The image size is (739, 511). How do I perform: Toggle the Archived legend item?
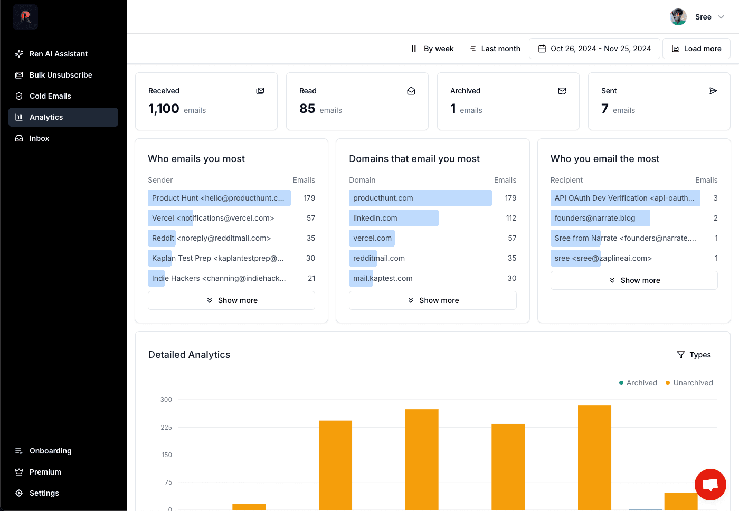[x=638, y=383]
